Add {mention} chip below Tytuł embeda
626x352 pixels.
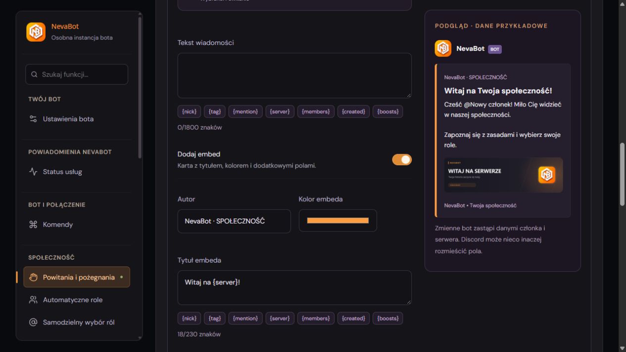(245, 318)
